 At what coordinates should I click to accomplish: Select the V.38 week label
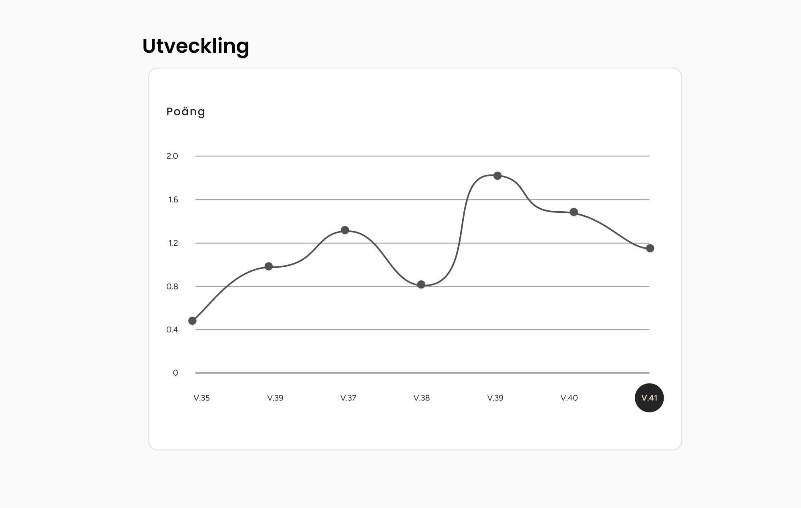[x=421, y=398]
